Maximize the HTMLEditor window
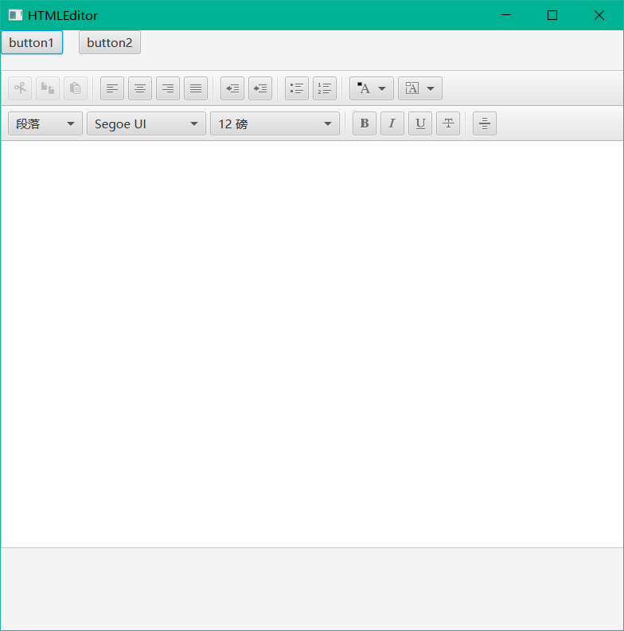The height and width of the screenshot is (631, 624). (x=552, y=15)
